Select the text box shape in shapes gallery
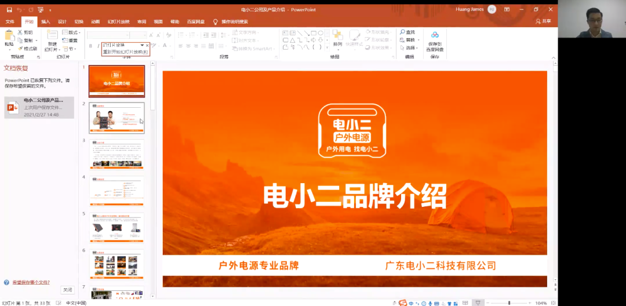Viewport: 626px width, 306px height. pos(285,32)
